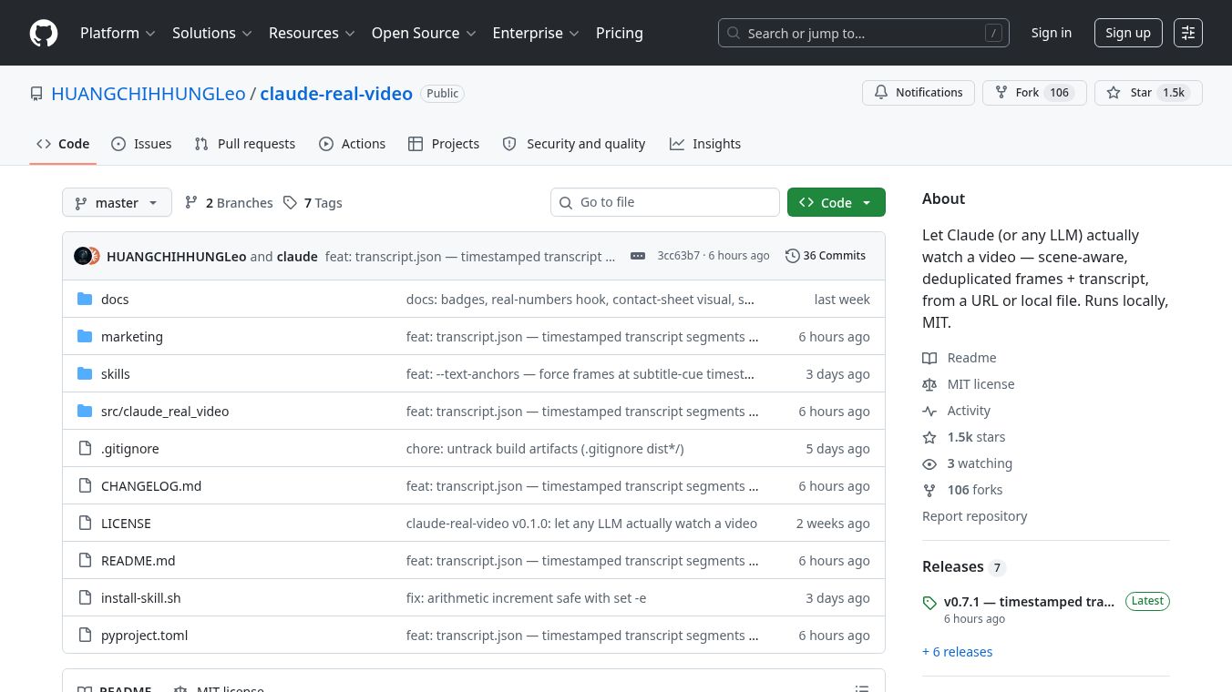Expand the master branch dropdown

(117, 203)
